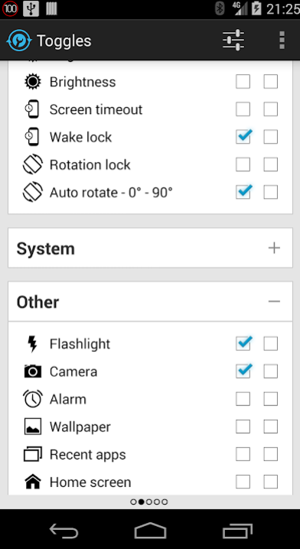Tick the second Flashlight checkbox
This screenshot has height=549, width=300.
(x=271, y=343)
